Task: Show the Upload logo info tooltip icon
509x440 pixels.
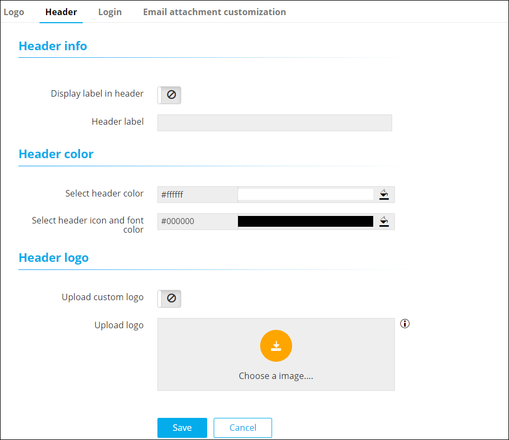Action: coord(405,323)
